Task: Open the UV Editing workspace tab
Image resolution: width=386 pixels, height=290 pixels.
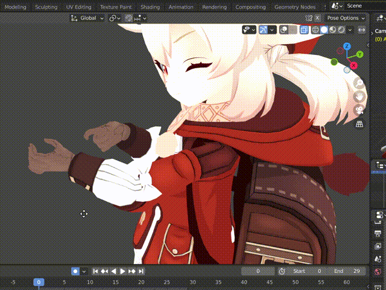Action: (78, 7)
